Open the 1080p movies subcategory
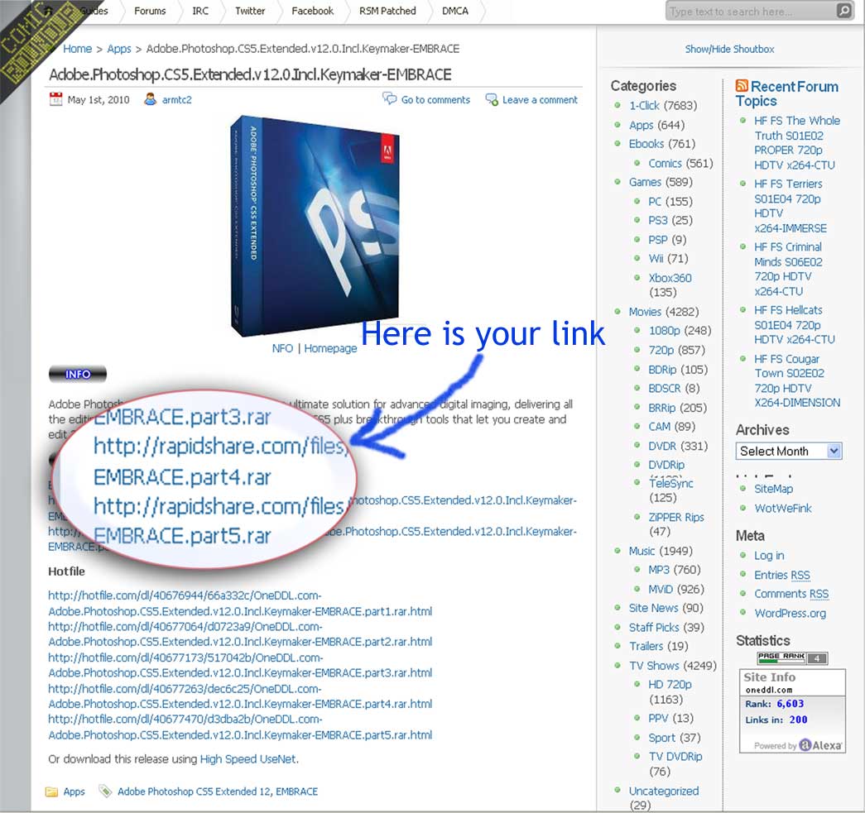The width and height of the screenshot is (865, 813). tap(664, 330)
